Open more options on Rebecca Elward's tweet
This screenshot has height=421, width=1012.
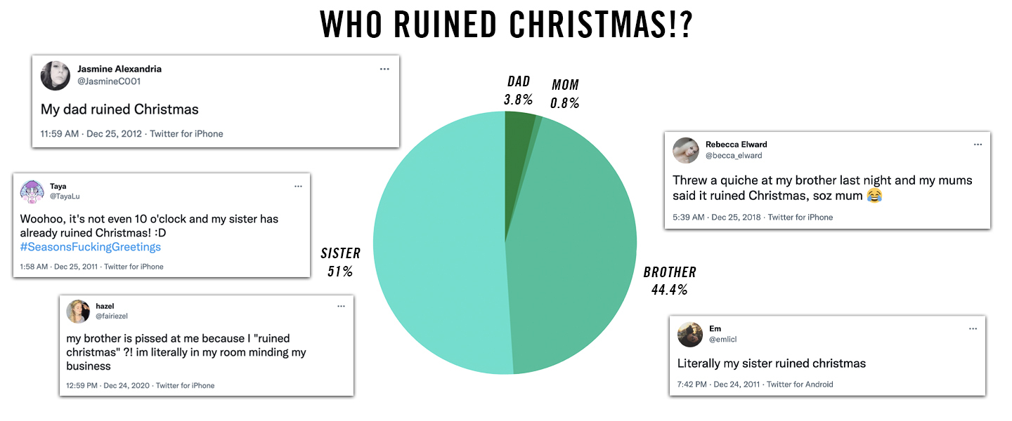click(x=978, y=145)
